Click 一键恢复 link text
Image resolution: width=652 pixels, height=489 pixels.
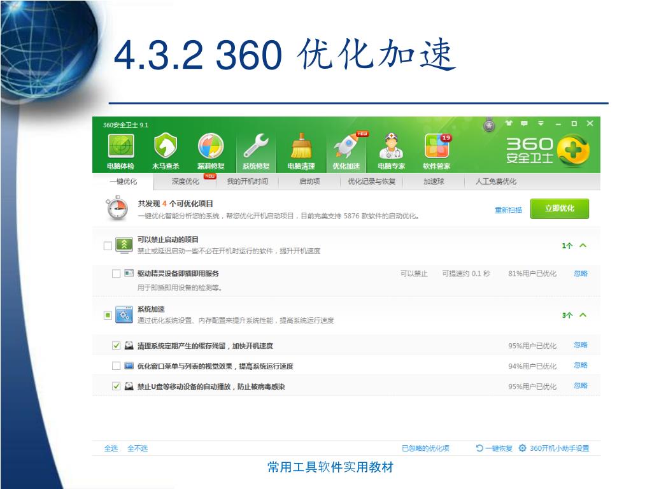(499, 448)
